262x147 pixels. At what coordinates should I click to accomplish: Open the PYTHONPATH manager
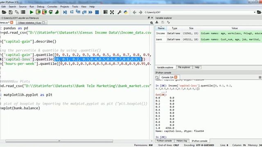pyautogui.click(x=126, y=12)
